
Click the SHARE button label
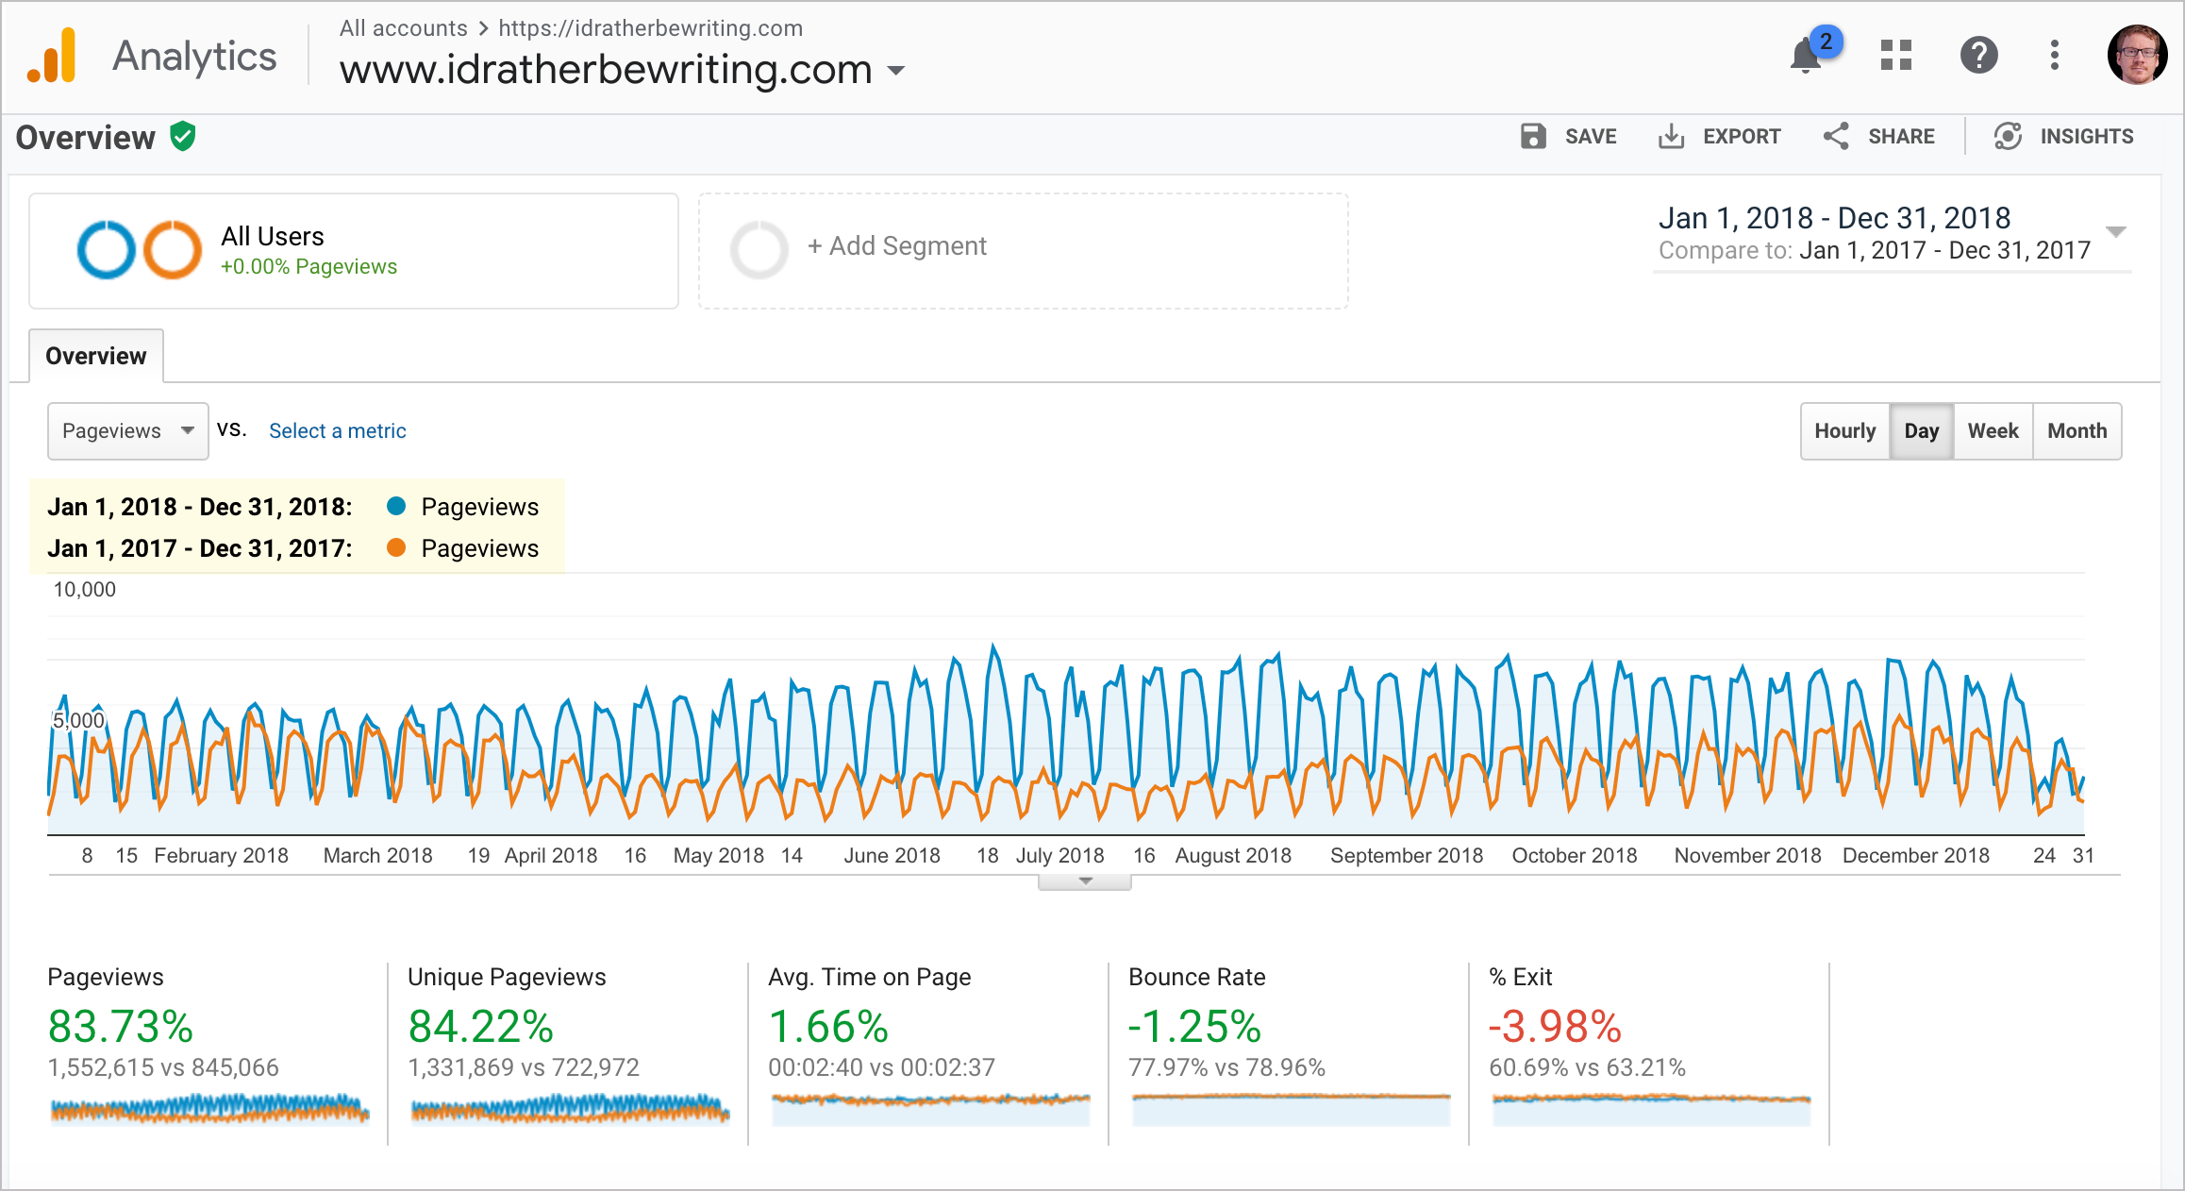pyautogui.click(x=1901, y=137)
